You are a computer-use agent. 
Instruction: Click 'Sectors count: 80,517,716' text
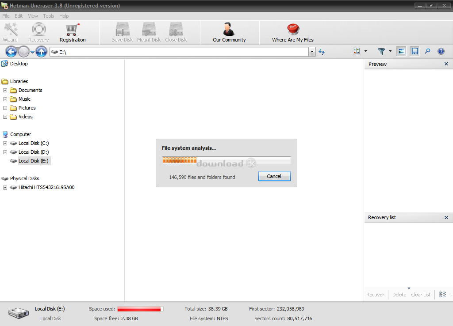[x=283, y=319]
